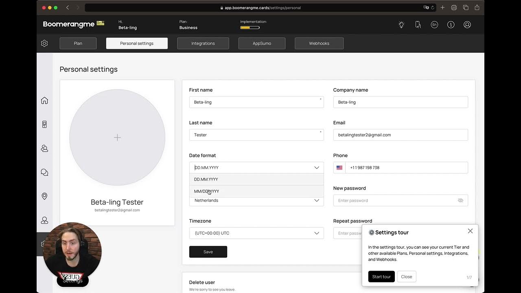
Task: Click the mobile phone icon in header
Action: click(x=418, y=25)
